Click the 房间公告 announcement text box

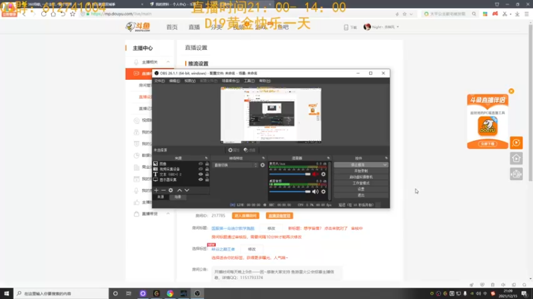point(276,274)
